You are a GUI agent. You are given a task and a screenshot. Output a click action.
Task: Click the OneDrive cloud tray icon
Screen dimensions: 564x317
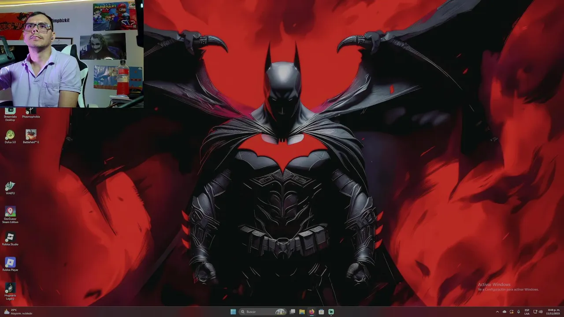[x=505, y=312]
